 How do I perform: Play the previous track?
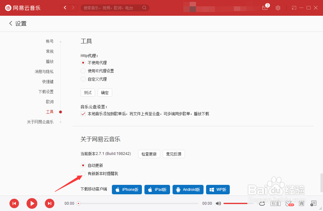click(14, 203)
